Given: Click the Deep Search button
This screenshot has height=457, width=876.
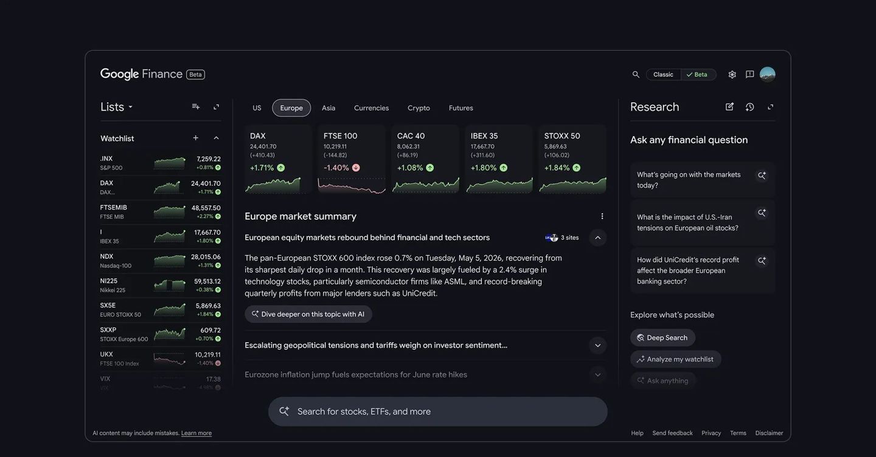Looking at the screenshot, I should pos(662,338).
